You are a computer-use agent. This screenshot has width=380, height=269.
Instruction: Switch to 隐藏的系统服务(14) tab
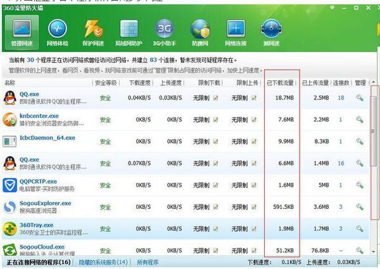(103, 262)
